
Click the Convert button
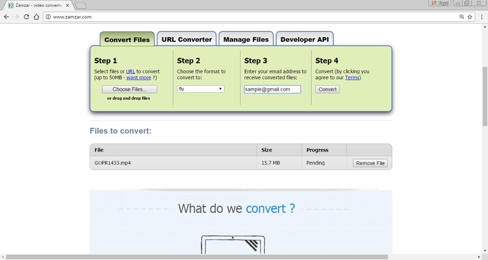pyautogui.click(x=327, y=90)
